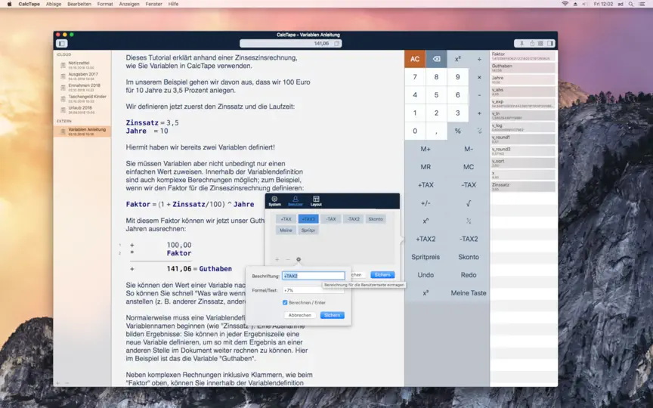Click the MR memory recall key
Image resolution: width=653 pixels, height=408 pixels.
point(426,167)
